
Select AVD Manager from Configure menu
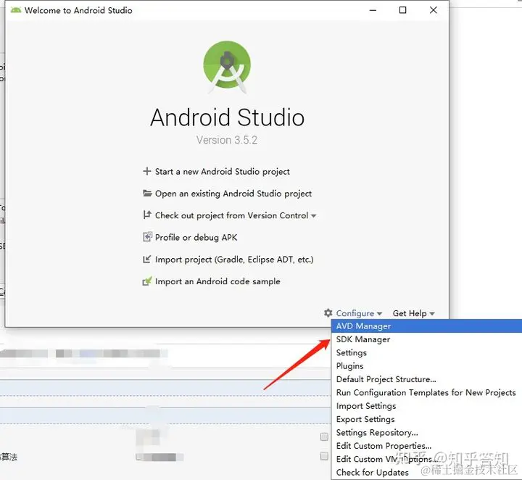pos(426,326)
